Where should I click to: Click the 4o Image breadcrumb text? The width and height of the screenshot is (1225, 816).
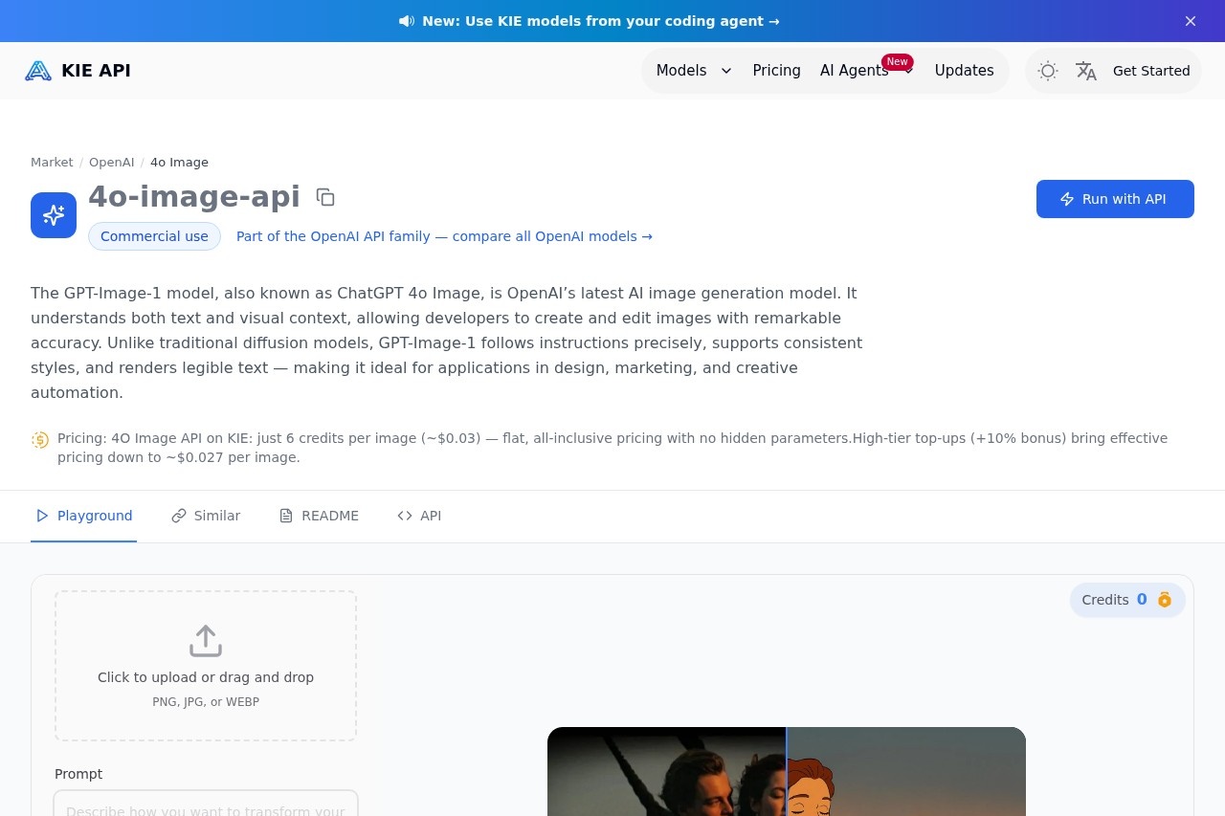tap(179, 163)
